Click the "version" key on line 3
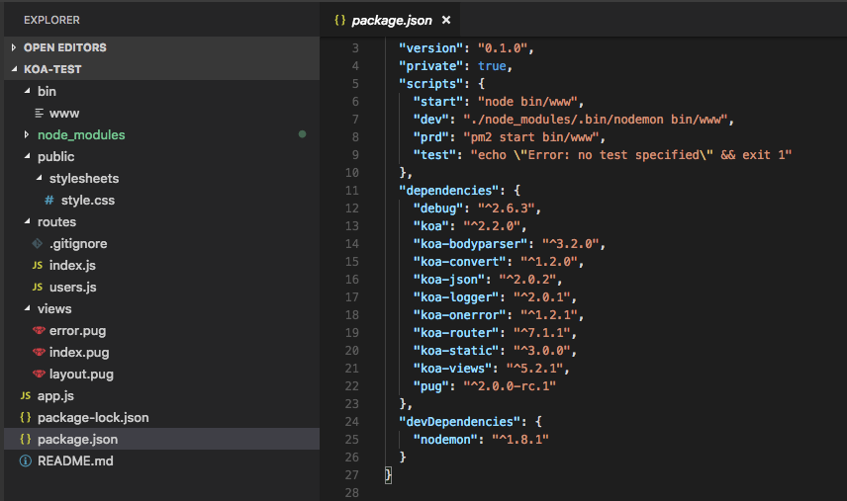This screenshot has height=501, width=847. point(431,48)
